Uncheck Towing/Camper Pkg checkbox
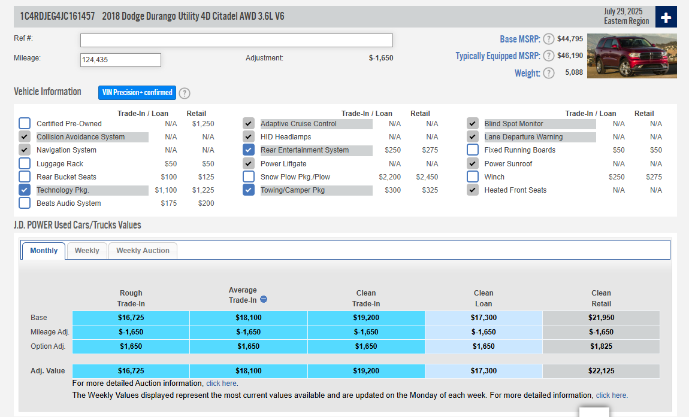Image resolution: width=689 pixels, height=417 pixels. [x=249, y=190]
